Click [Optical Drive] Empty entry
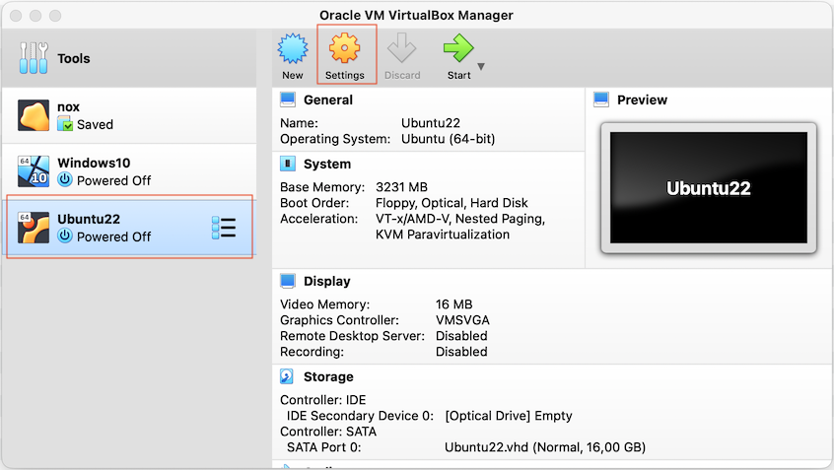 (x=509, y=416)
